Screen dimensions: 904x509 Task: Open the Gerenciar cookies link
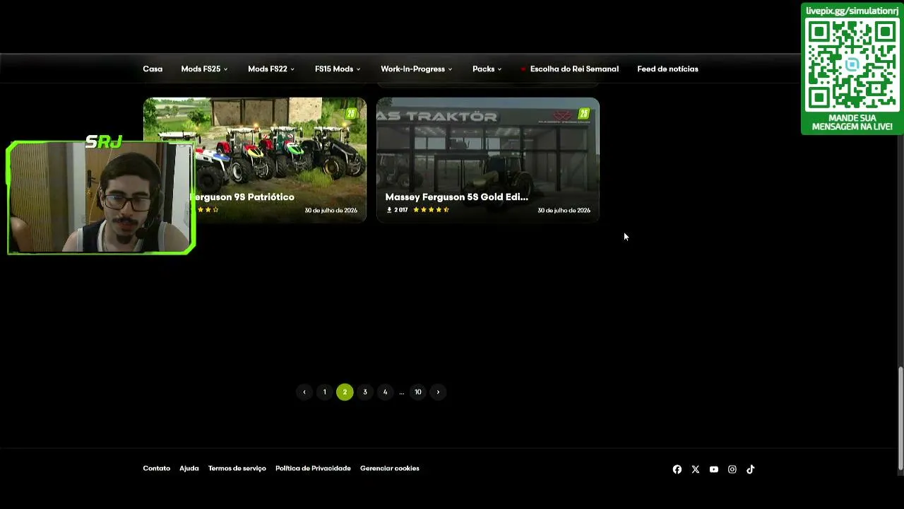[390, 468]
